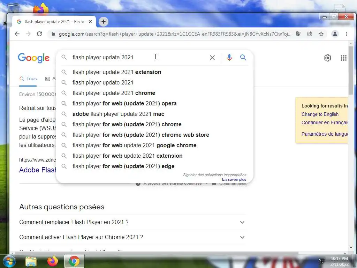Open the Chrome profile avatar icon

(x=335, y=34)
